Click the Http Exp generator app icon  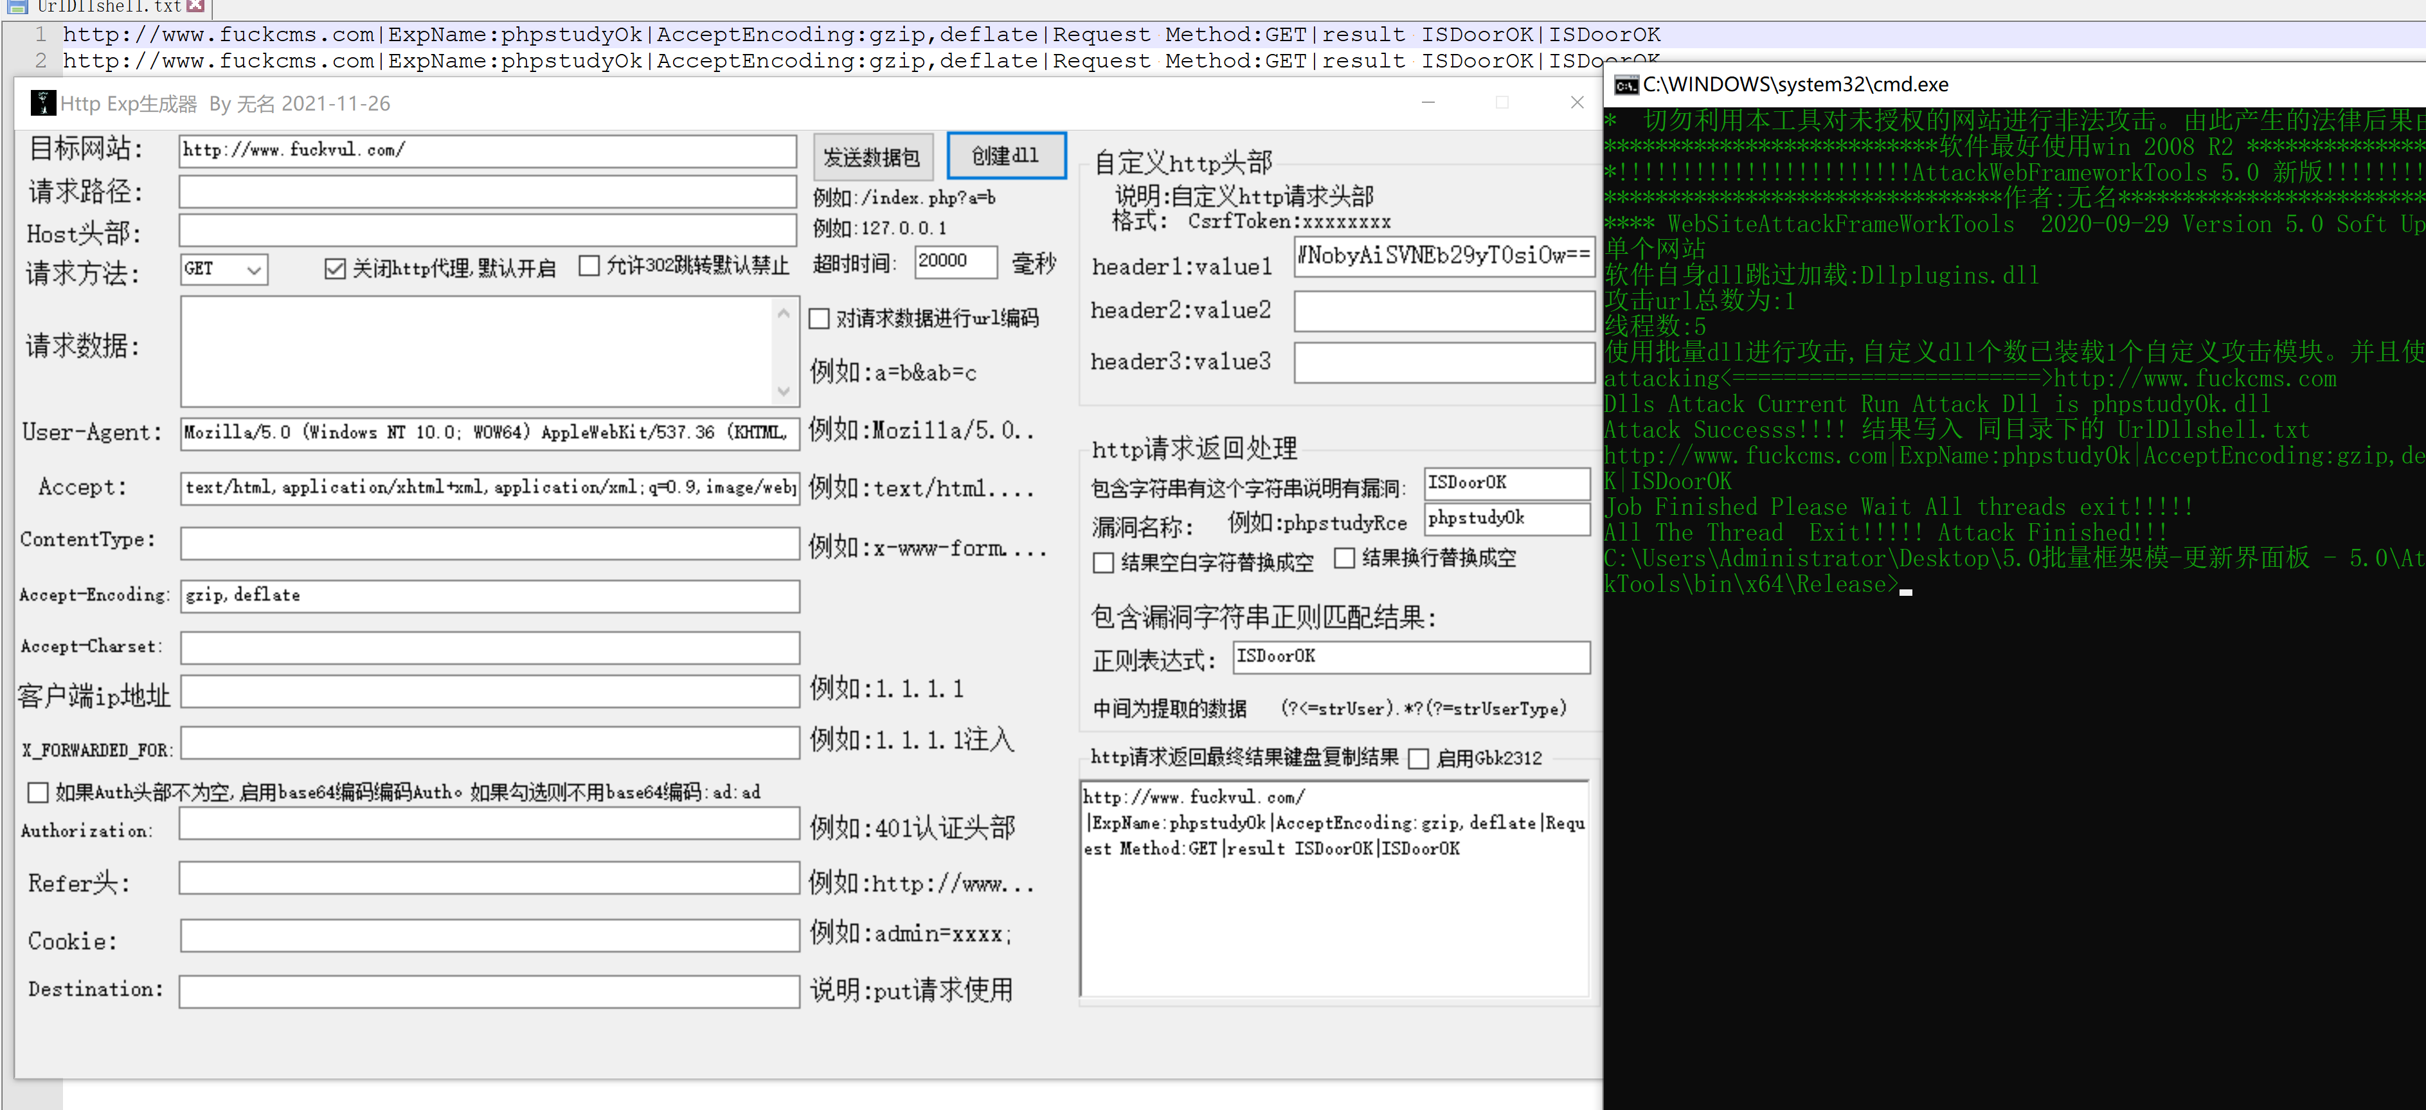(x=42, y=103)
